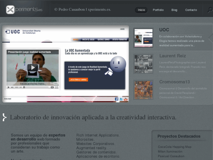Click the UOC logo in the slide

click(13, 32)
